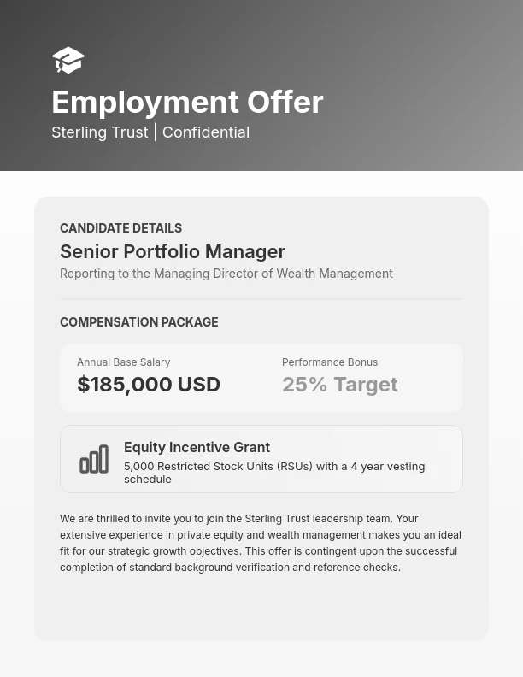Click the divider line below candidate details
The height and width of the screenshot is (677, 523).
[261, 299]
